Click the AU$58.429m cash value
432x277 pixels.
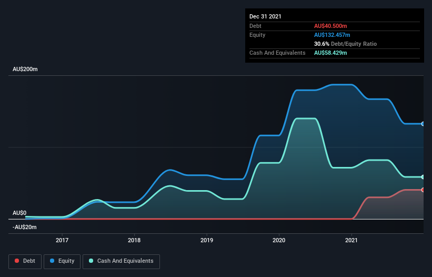click(x=330, y=53)
